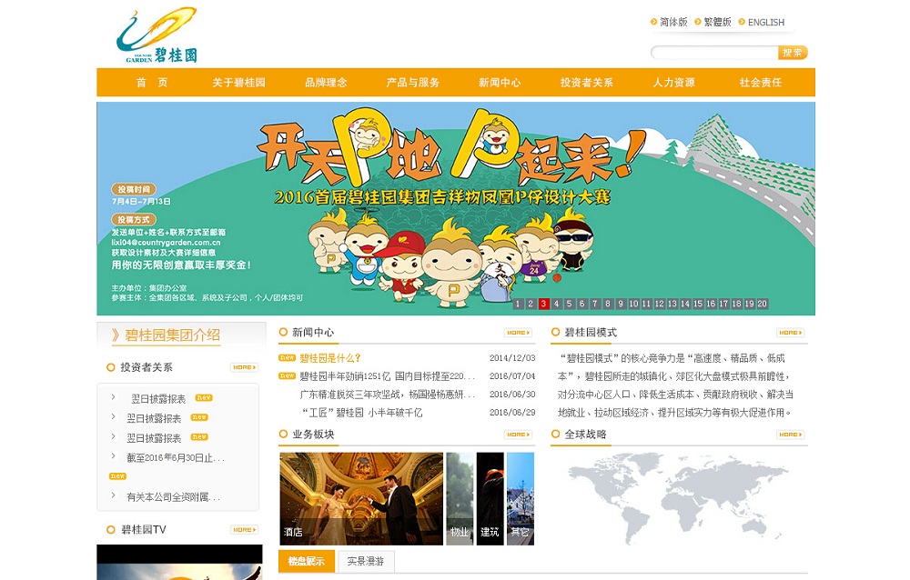910x580 pixels.
Task: Open news 广东精准脱贫三年攻坚战
Action: point(387,395)
